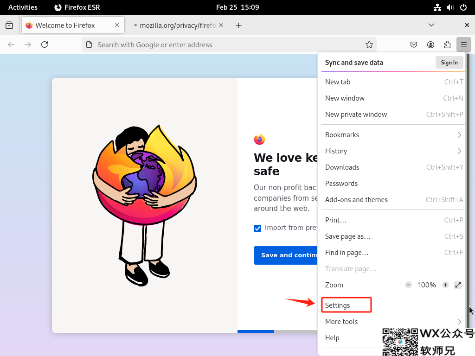475x356 pixels.
Task: Select New window from the menu
Action: (393, 98)
